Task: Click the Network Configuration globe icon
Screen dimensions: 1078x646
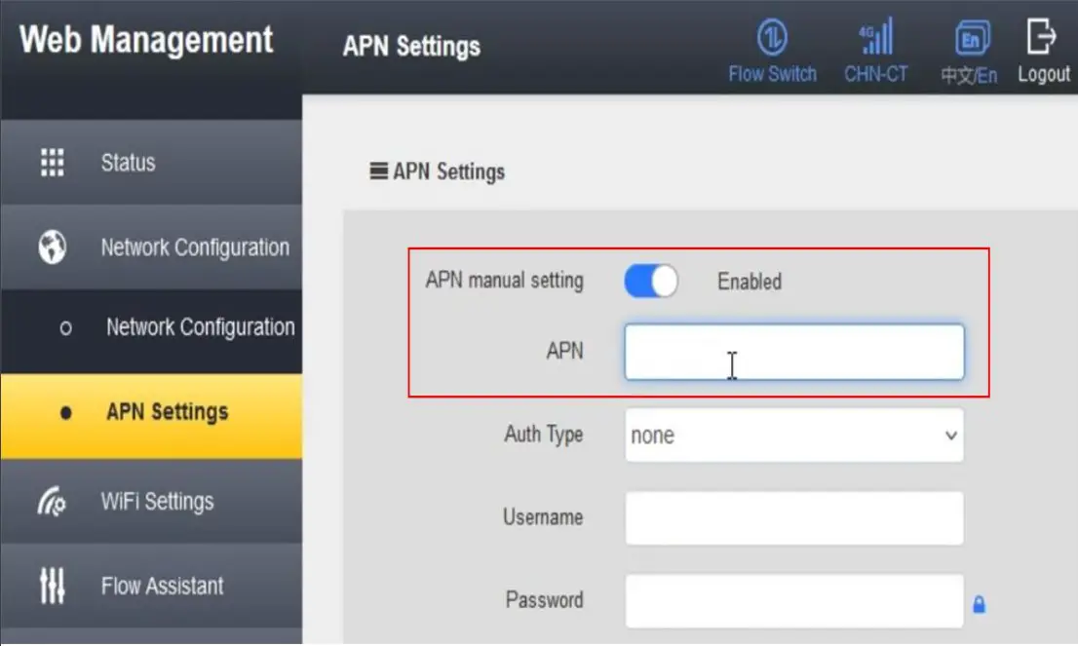Action: [x=53, y=247]
